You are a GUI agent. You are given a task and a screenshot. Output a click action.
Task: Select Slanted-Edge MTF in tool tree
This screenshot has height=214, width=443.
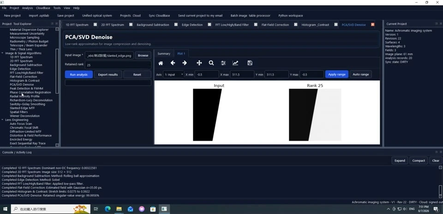coord(22,108)
